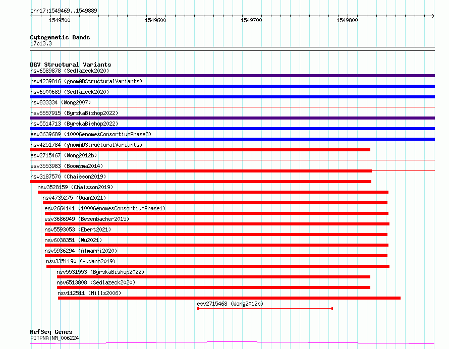The image size is (449, 349).
Task: Click the purple bar under nsv5557915
Action: pos(232,118)
